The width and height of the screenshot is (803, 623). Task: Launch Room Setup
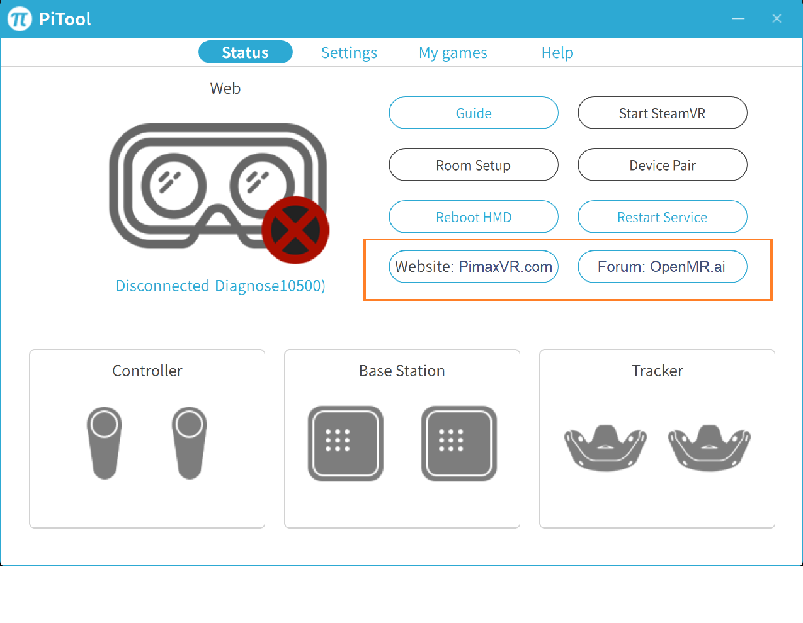474,165
